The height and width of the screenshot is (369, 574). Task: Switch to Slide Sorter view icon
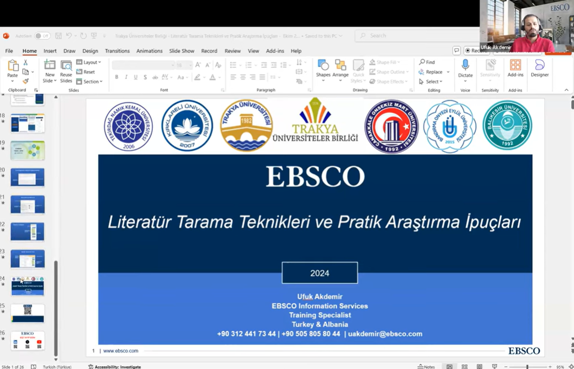[x=464, y=366]
